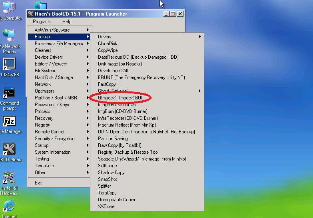The width and height of the screenshot is (313, 218).
Task: Launch Internet Explorer desktop shortcut
Action: pyautogui.click(x=9, y=206)
